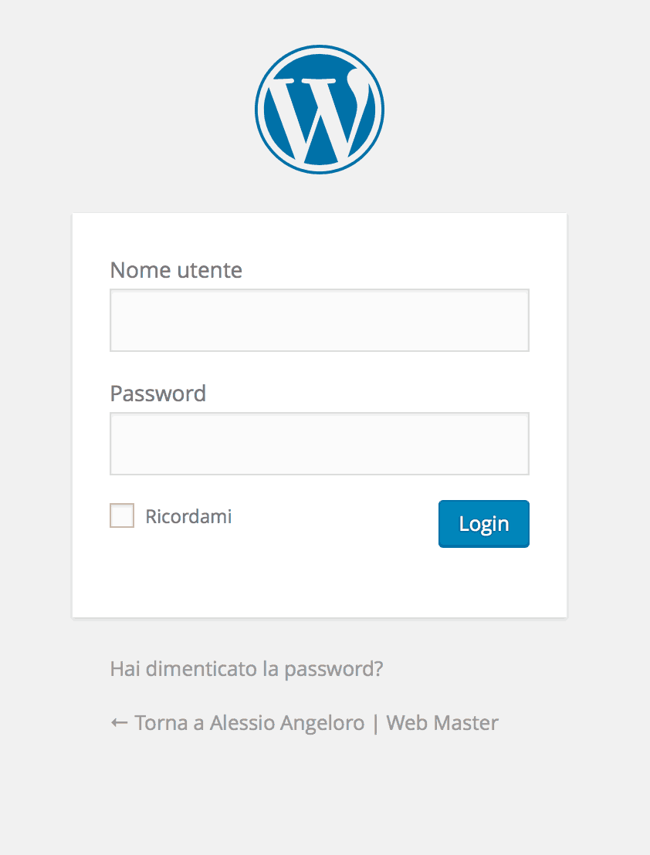Submit the form with Login
The height and width of the screenshot is (855, 650).
(x=483, y=524)
